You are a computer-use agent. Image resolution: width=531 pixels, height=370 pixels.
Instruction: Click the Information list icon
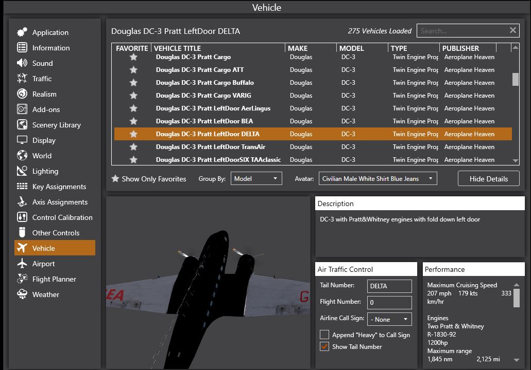22,48
